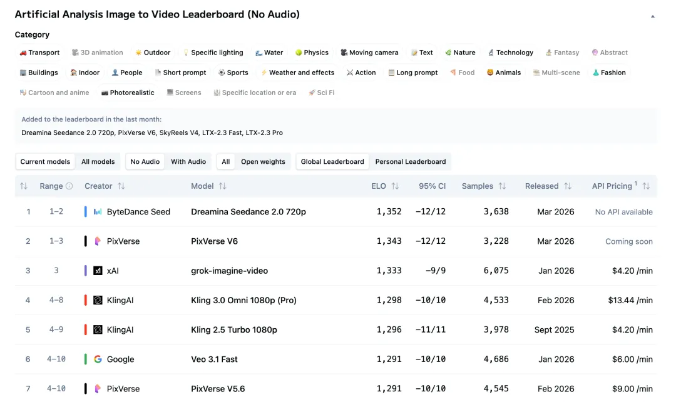Click the Google logo in Veo row
Screen dimensions: 676x402
98,359
